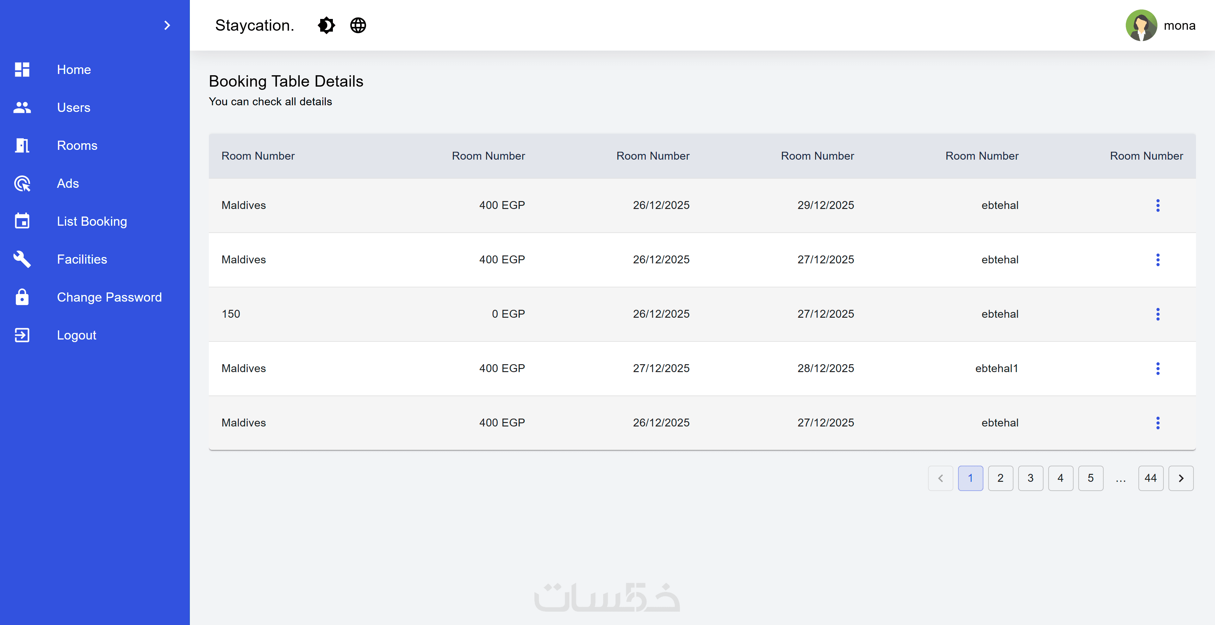This screenshot has height=625, width=1215.
Task: Click the Ads cursor-target icon
Action: click(22, 183)
